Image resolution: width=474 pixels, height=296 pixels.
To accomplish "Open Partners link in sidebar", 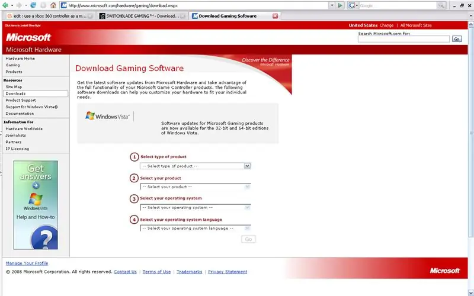I will [13, 141].
